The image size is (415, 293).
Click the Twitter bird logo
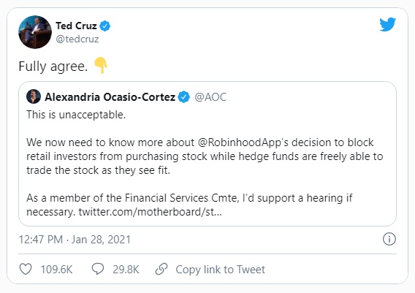click(x=387, y=24)
